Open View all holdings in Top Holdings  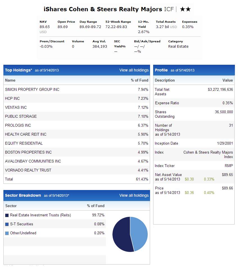coord(134,70)
